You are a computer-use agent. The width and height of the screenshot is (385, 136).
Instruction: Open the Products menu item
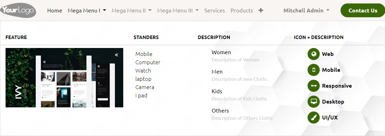242,10
